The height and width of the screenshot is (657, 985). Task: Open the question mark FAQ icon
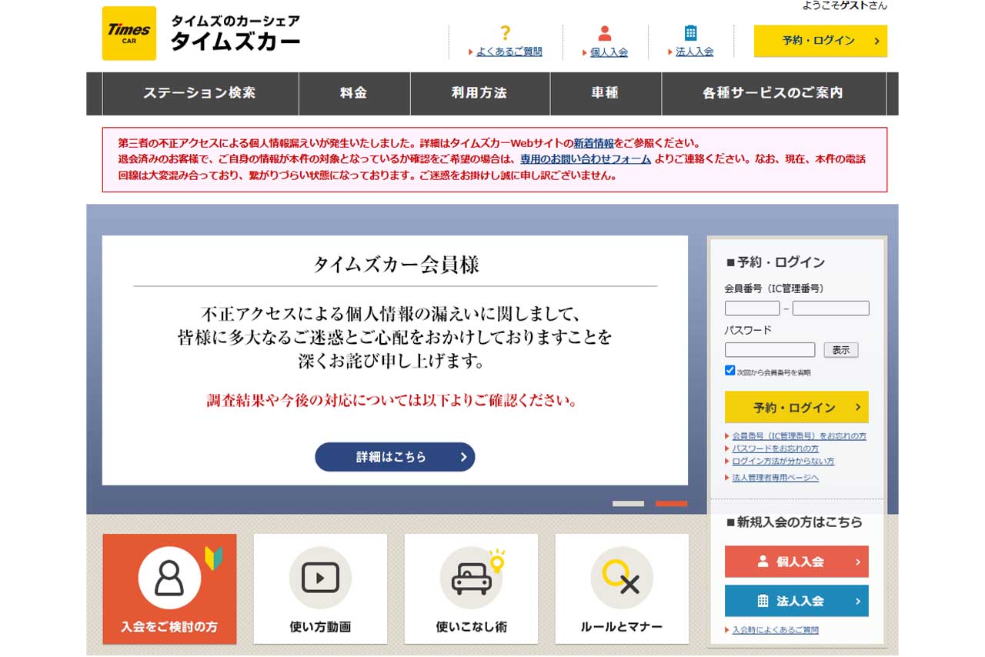[x=505, y=33]
